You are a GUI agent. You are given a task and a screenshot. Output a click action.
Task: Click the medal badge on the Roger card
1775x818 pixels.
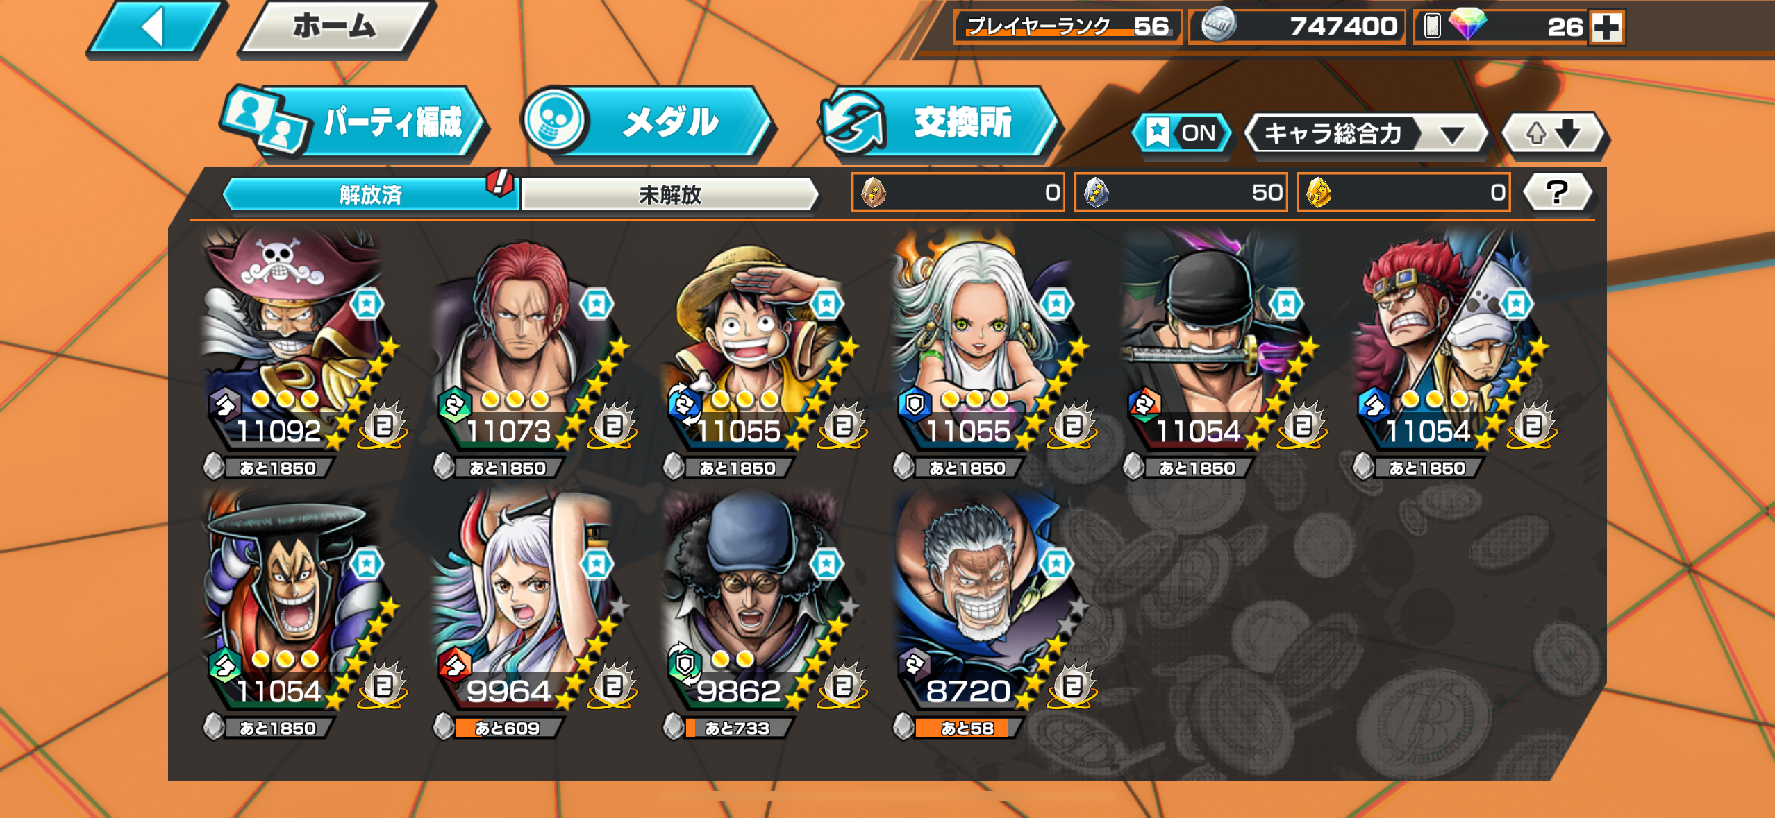point(382,425)
